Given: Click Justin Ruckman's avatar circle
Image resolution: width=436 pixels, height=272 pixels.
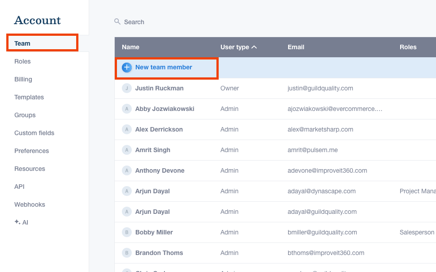Looking at the screenshot, I should point(127,88).
